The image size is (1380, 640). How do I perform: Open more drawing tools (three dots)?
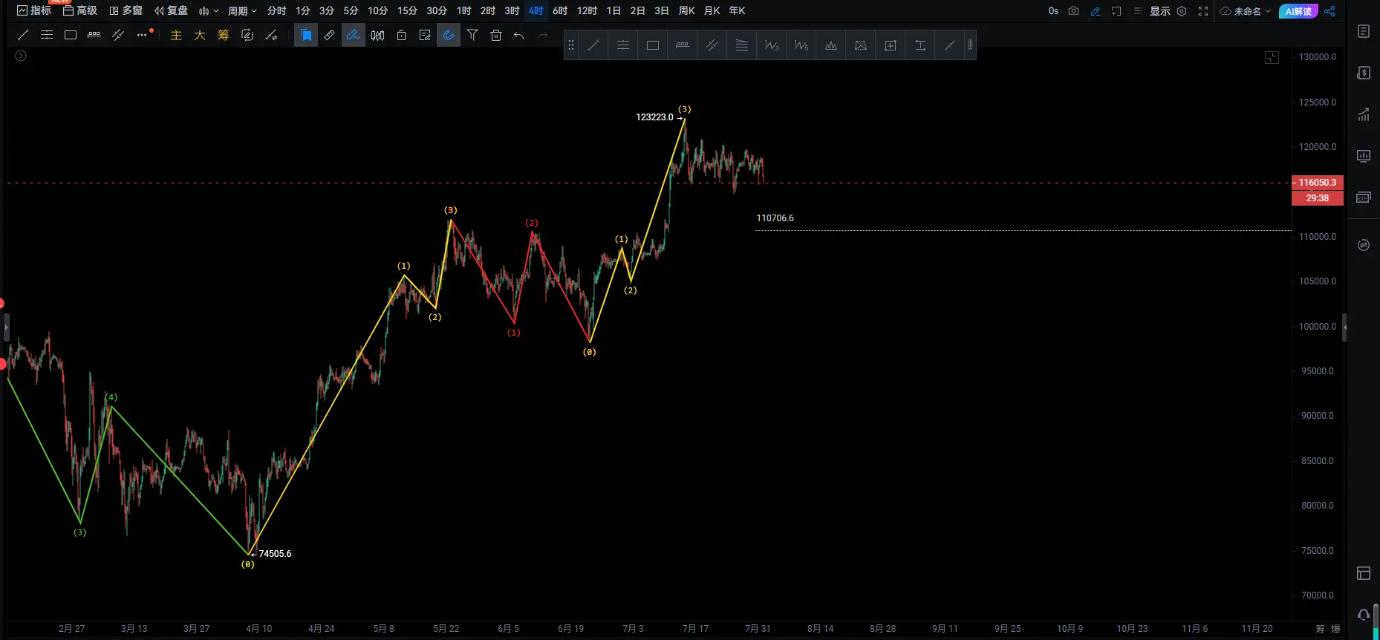(143, 35)
